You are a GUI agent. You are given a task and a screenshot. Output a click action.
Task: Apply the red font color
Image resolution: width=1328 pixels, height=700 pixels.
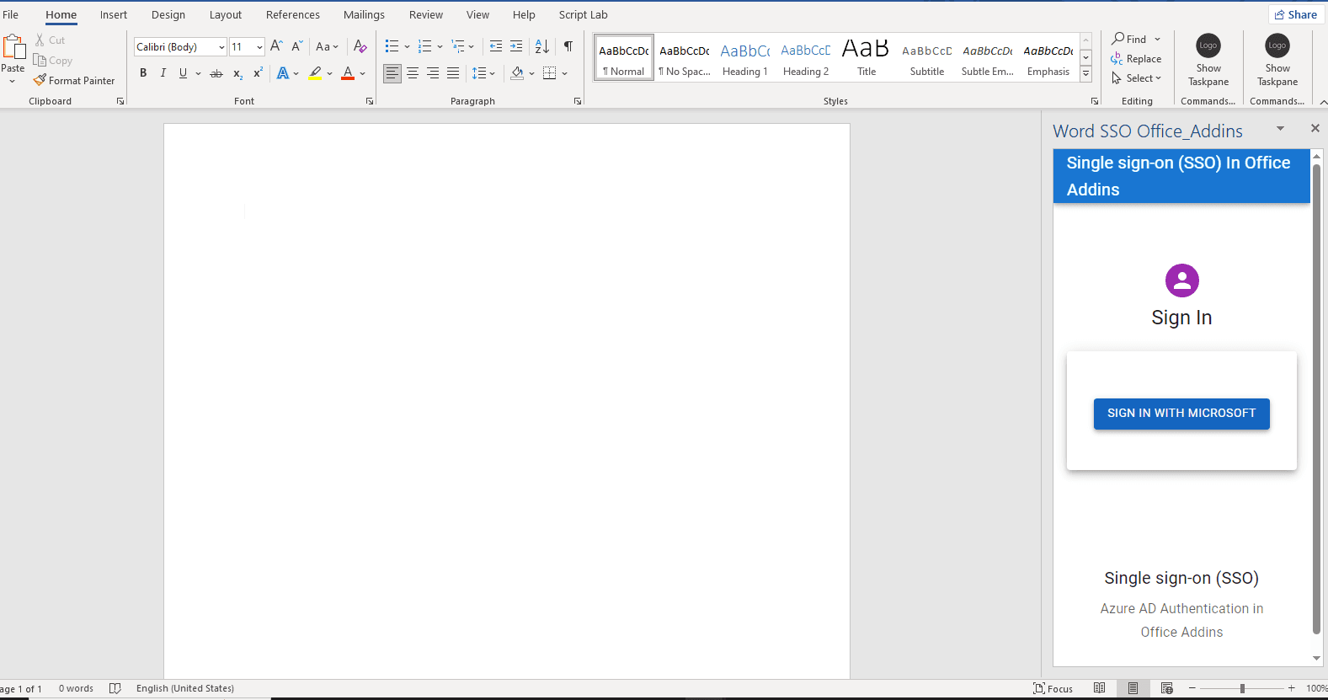[x=348, y=73]
